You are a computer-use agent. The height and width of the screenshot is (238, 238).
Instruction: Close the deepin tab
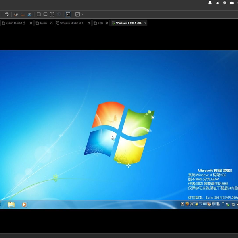pyautogui.click(x=51, y=23)
